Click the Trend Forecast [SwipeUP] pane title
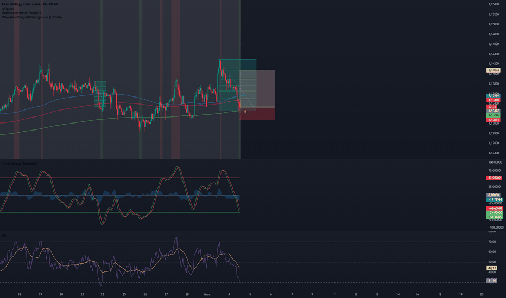Screen dimensions: 506x298 (x=20, y=164)
